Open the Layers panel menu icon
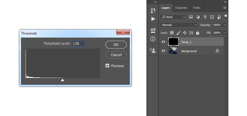 [225, 8]
